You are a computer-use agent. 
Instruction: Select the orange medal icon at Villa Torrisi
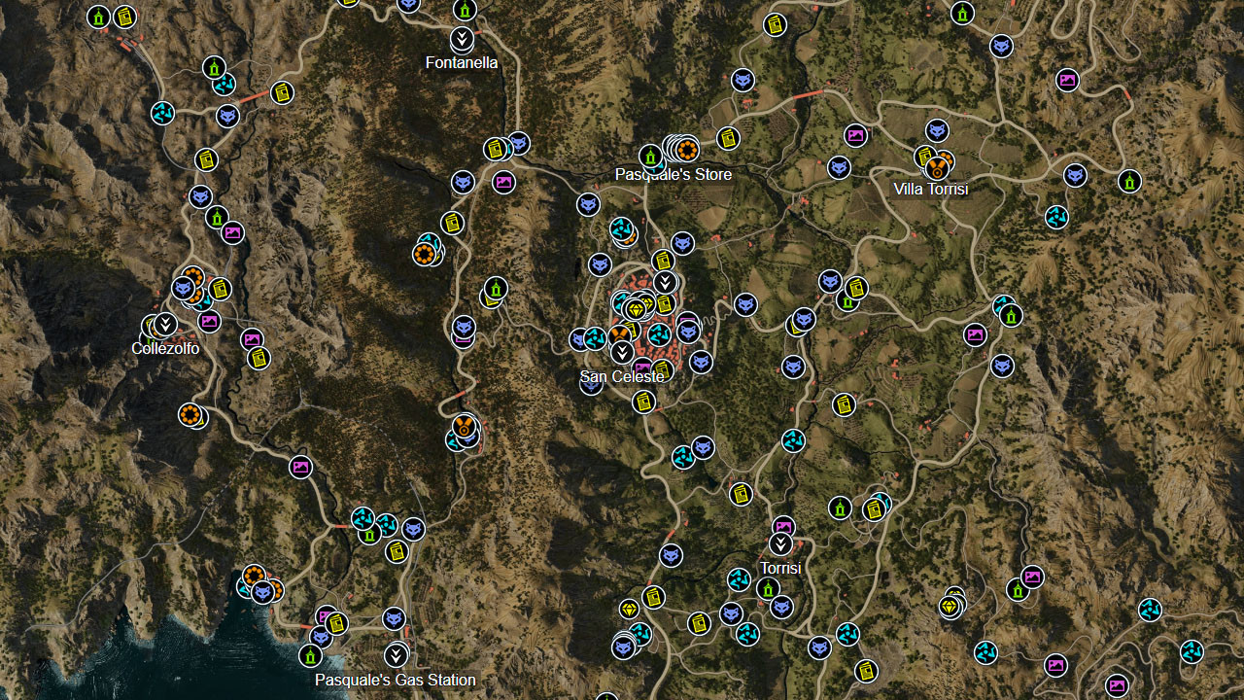[938, 166]
